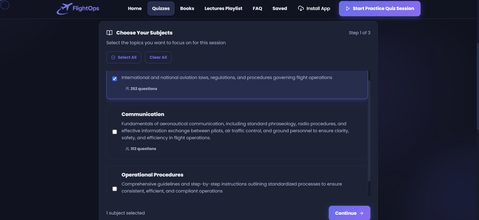Click the check-circle icon in Select All
Image resolution: width=479 pixels, height=220 pixels.
coord(113,57)
